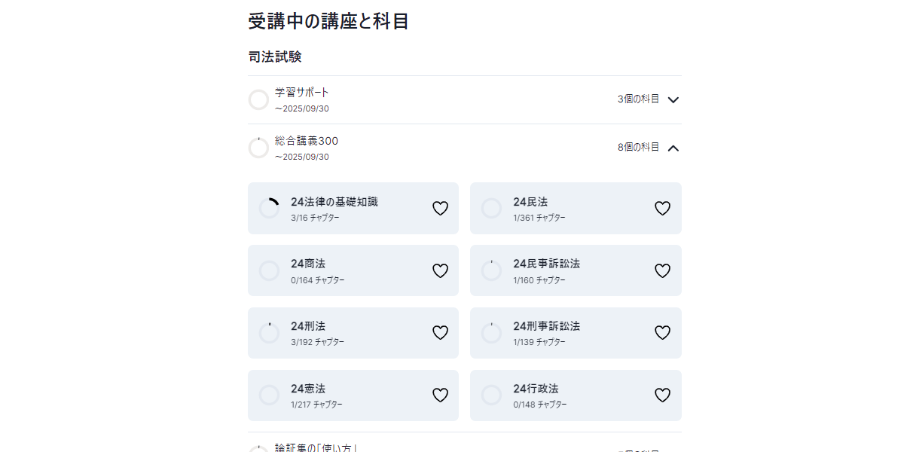The height and width of the screenshot is (452, 904).
Task: Open the 24法律の基礎知識 subject
Action: point(334,202)
